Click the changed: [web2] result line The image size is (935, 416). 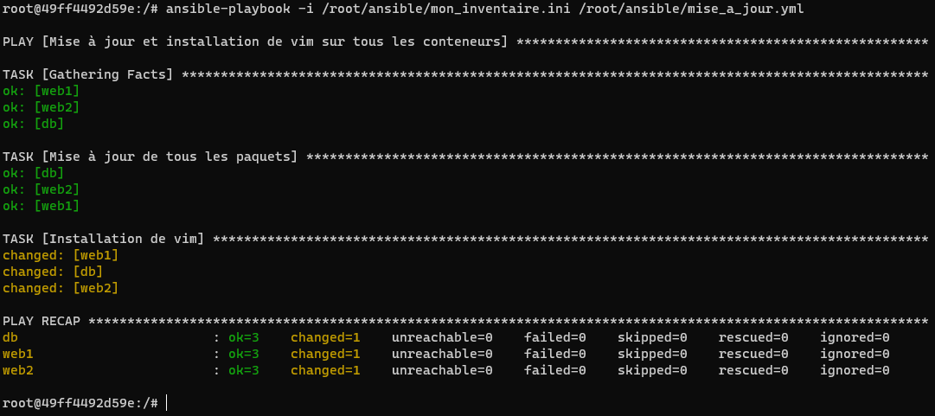pos(61,288)
